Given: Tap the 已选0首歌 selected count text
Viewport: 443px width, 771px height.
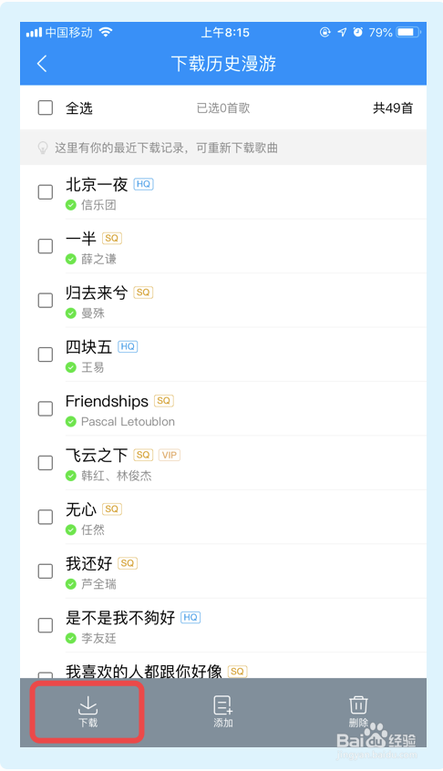Looking at the screenshot, I should [223, 108].
